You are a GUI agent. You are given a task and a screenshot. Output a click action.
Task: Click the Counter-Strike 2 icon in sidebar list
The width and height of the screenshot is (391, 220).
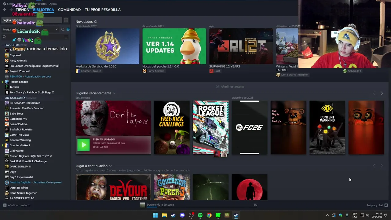tap(7, 145)
